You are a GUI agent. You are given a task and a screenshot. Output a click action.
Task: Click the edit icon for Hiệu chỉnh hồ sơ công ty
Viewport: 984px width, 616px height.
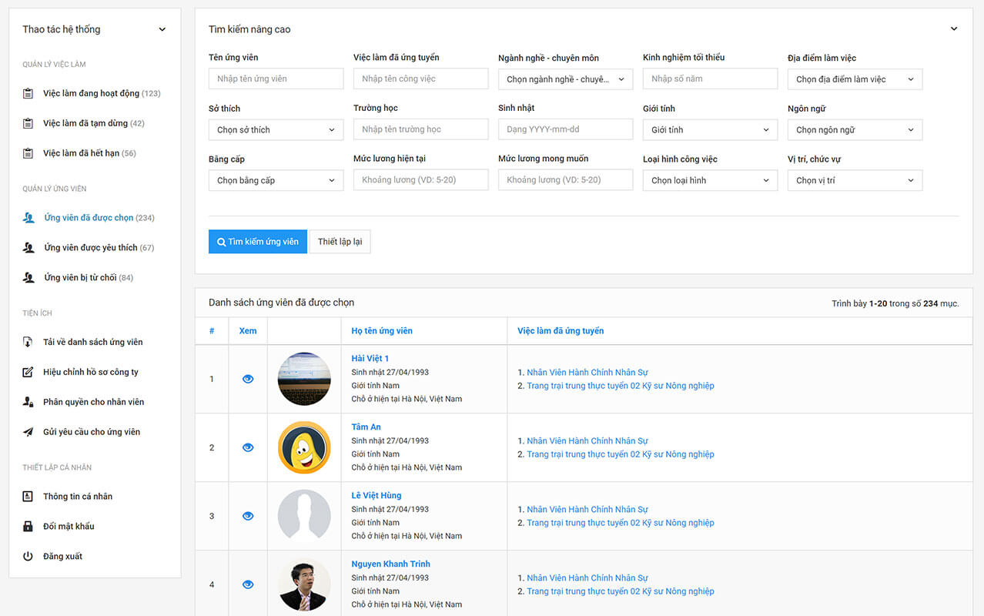[x=28, y=372]
